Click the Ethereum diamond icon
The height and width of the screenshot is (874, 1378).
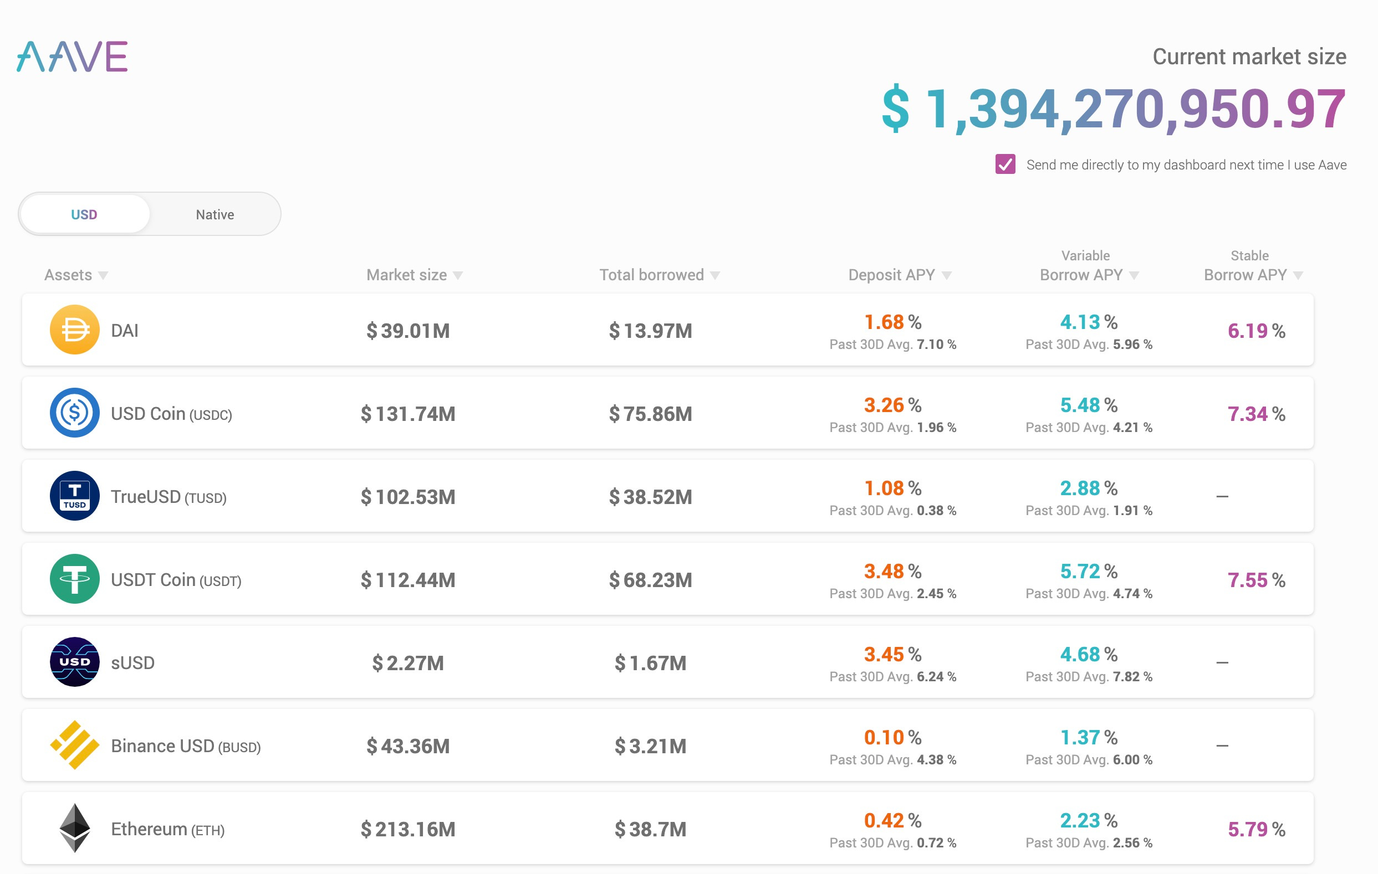click(74, 828)
